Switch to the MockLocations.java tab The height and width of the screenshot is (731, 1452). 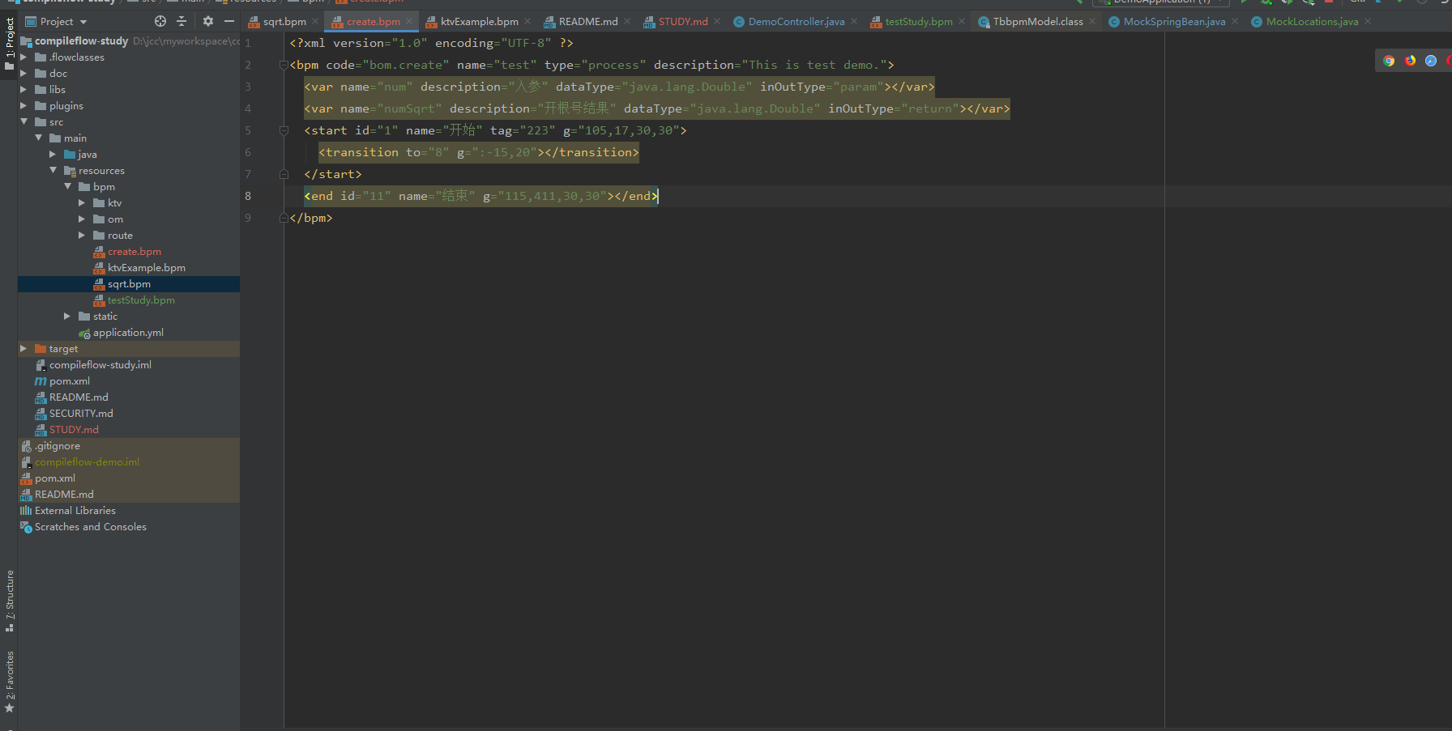click(1312, 22)
